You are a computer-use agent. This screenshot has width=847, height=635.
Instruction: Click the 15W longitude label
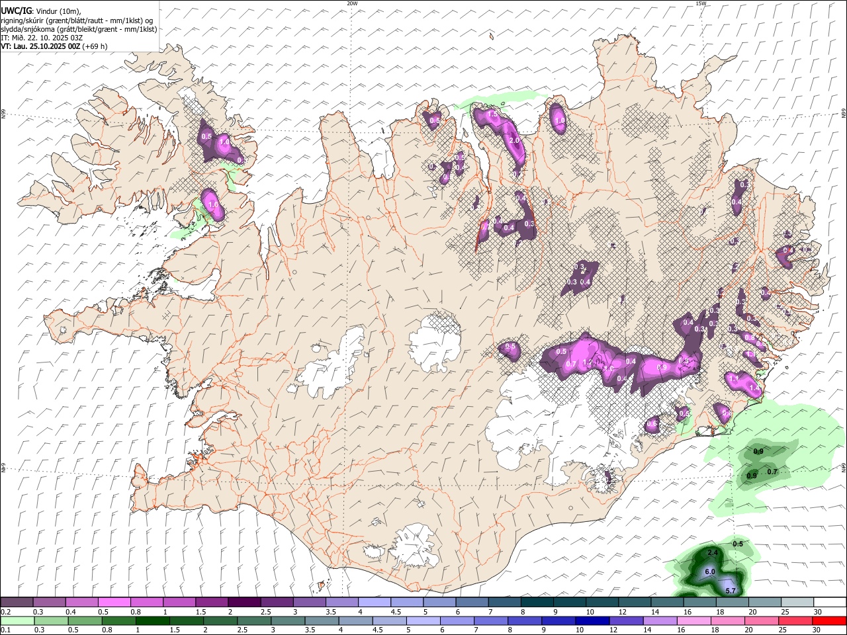click(x=701, y=3)
